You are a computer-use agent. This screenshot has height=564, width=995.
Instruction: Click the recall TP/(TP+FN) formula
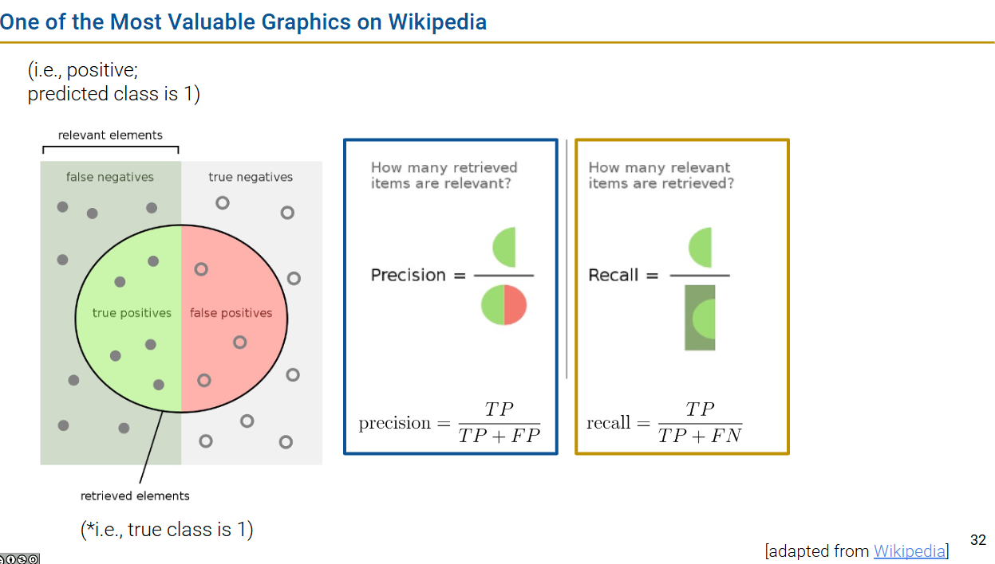(665, 423)
